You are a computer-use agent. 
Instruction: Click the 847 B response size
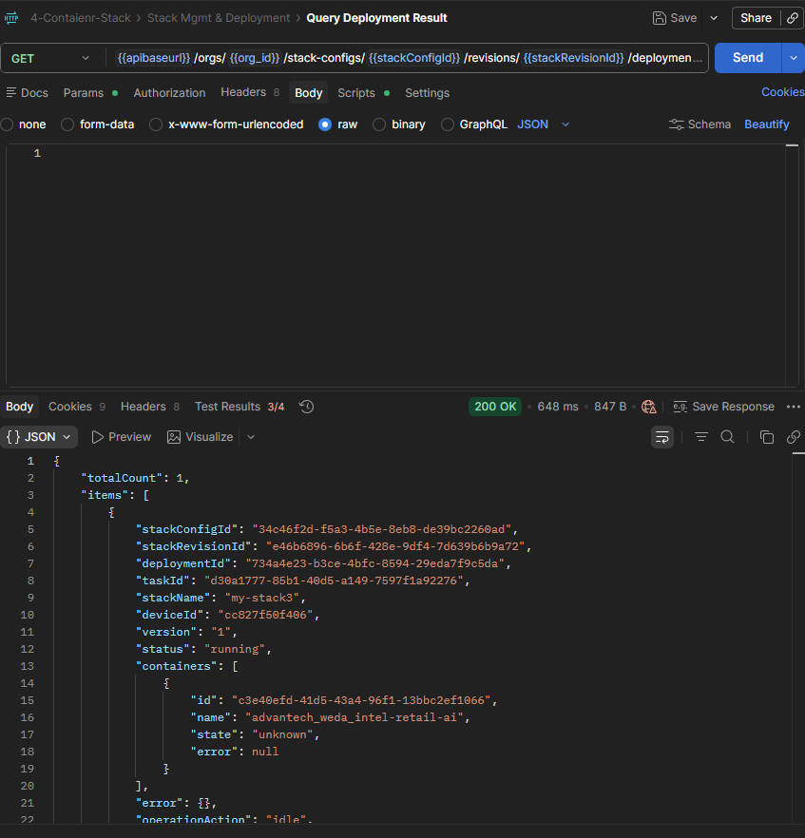point(610,407)
